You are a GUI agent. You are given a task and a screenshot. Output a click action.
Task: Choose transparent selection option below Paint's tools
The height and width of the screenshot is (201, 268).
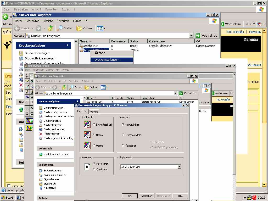(x=29, y=128)
